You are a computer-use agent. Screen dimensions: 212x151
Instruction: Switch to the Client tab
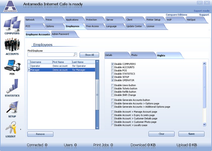[x=135, y=20]
